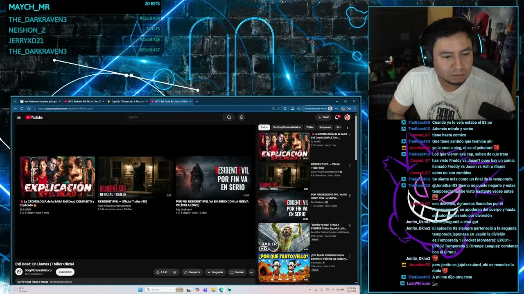
Task: Click the #EvilDeadEnLlamas hashtag
Action: point(61,282)
